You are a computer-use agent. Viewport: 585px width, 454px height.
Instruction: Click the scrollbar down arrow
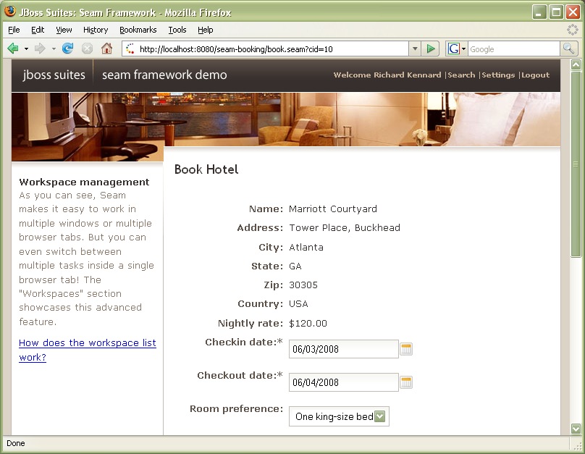point(576,428)
